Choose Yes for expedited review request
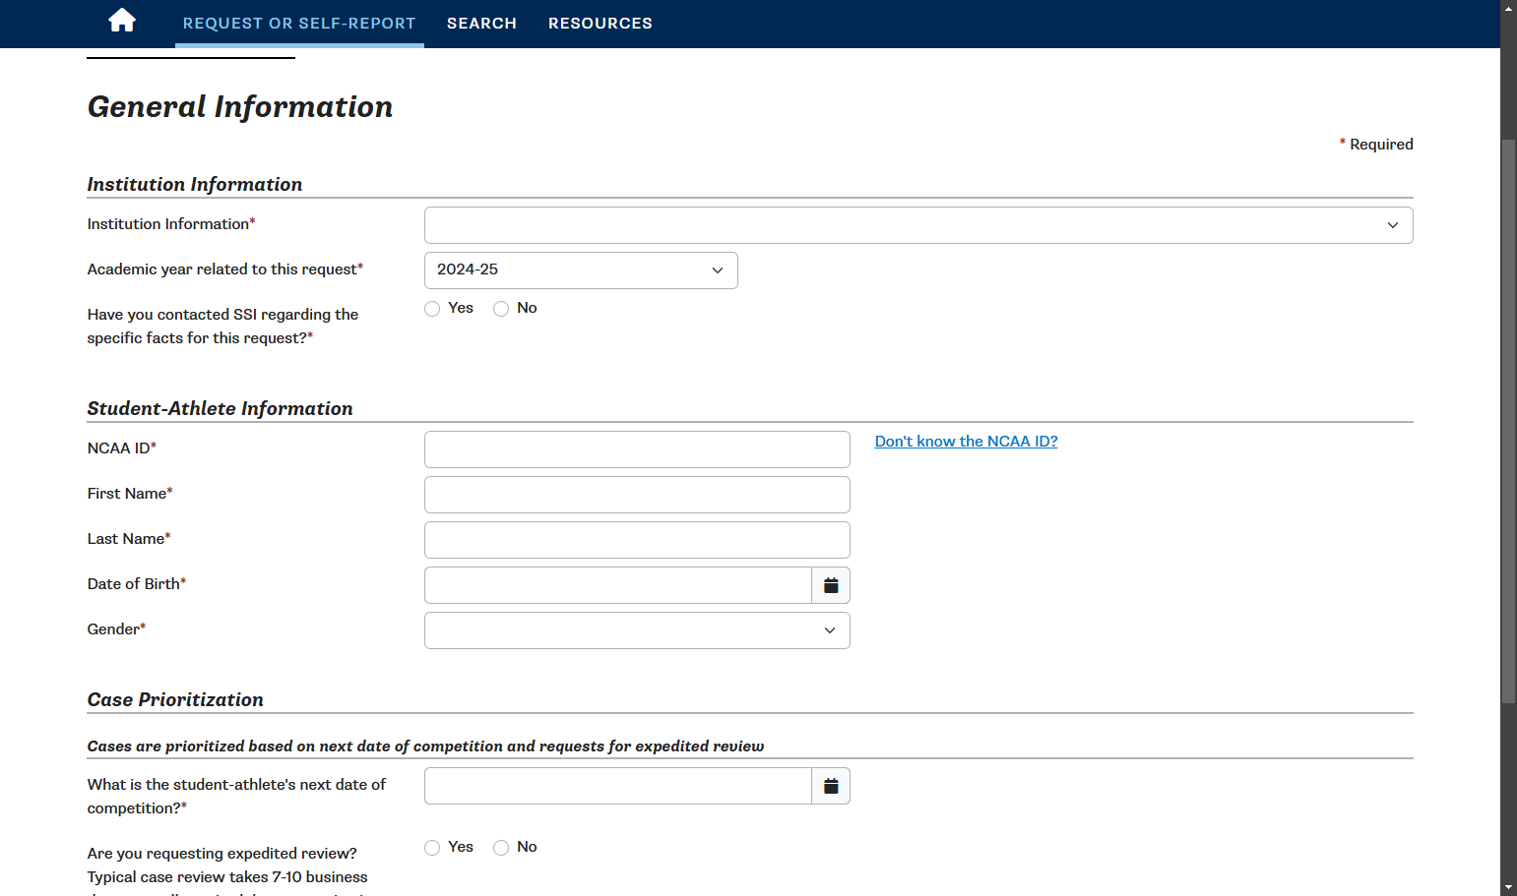 [432, 848]
